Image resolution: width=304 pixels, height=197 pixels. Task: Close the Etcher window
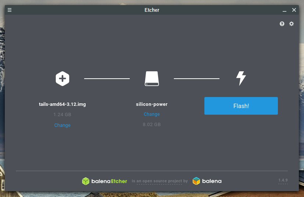click(294, 10)
